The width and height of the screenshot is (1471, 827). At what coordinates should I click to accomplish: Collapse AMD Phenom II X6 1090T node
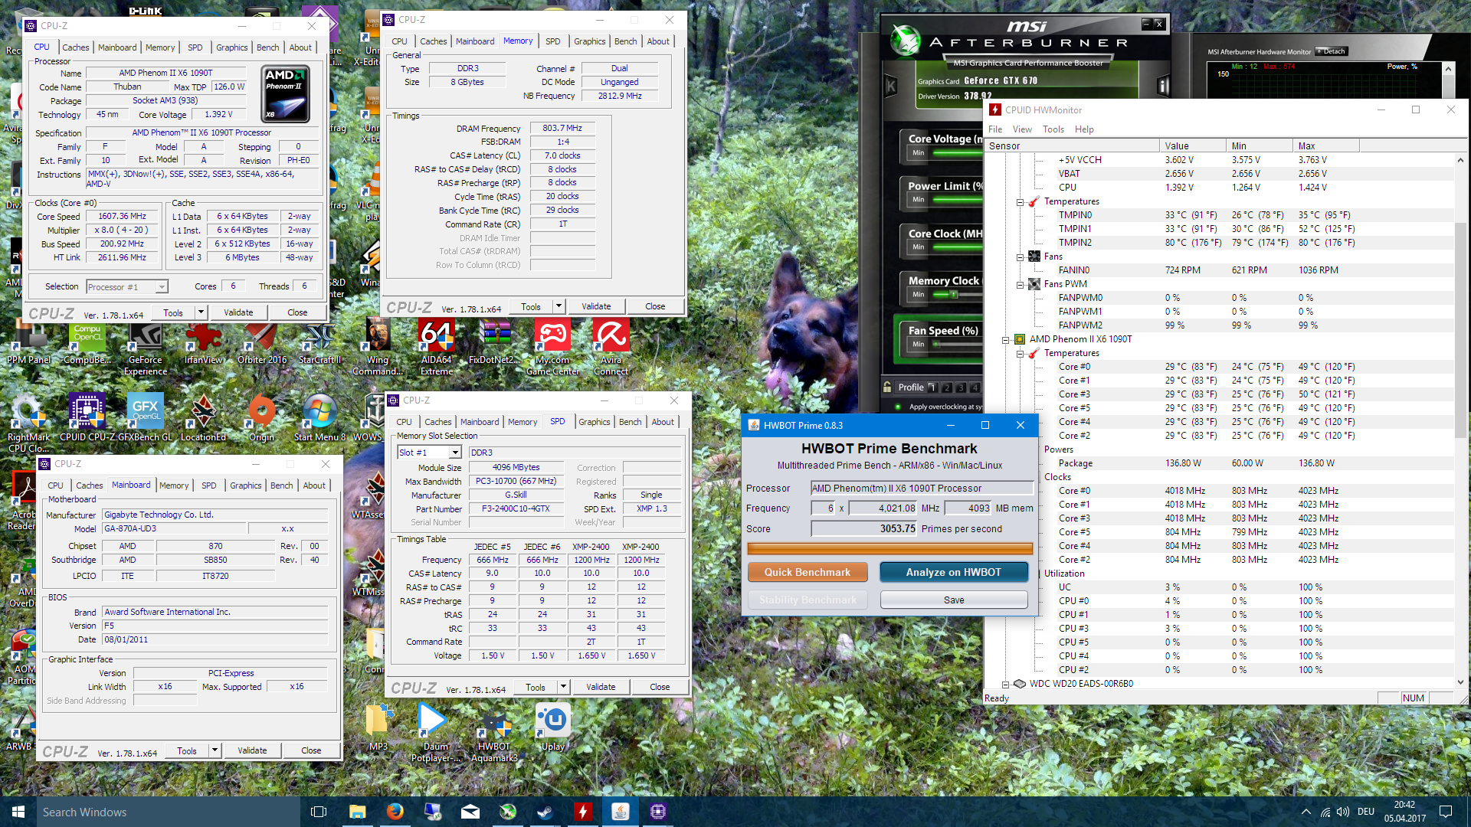tap(1005, 340)
